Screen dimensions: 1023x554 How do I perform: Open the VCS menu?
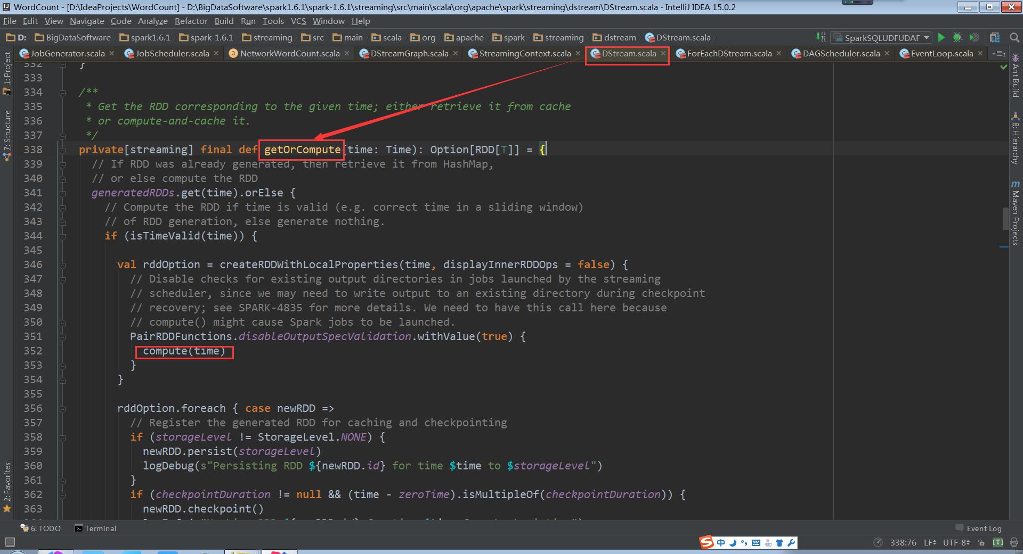pyautogui.click(x=298, y=21)
